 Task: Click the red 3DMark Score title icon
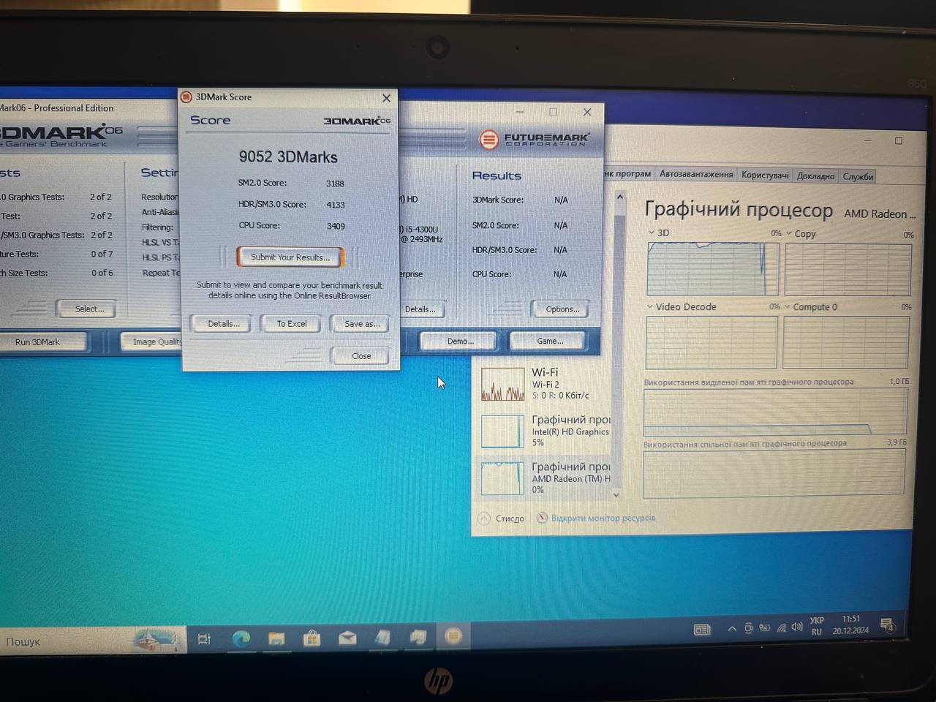point(186,97)
